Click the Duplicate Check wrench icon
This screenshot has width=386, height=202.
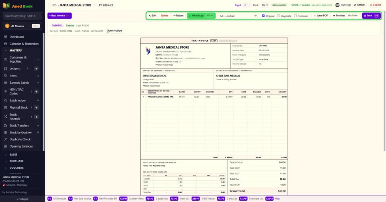pyautogui.click(x=5, y=139)
